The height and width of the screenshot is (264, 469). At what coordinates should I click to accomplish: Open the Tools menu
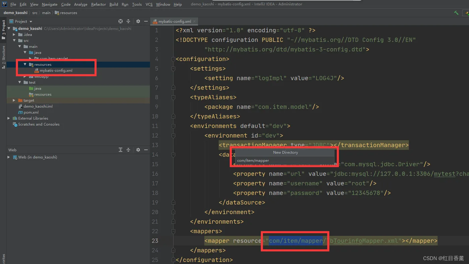pyautogui.click(x=137, y=4)
